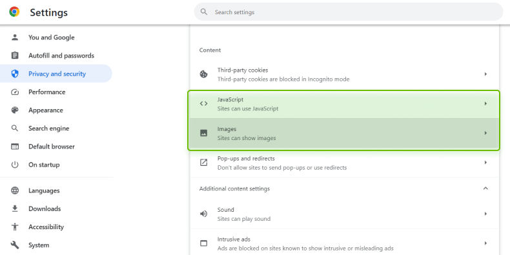This screenshot has width=510, height=255.
Task: Click the Pop-ups and redirects title
Action: tap(246, 158)
